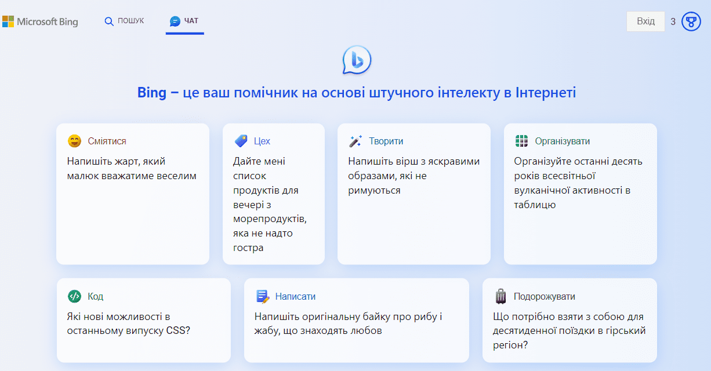Click the laughing emoji icon on Сміятися card
The height and width of the screenshot is (371, 711).
[74, 141]
